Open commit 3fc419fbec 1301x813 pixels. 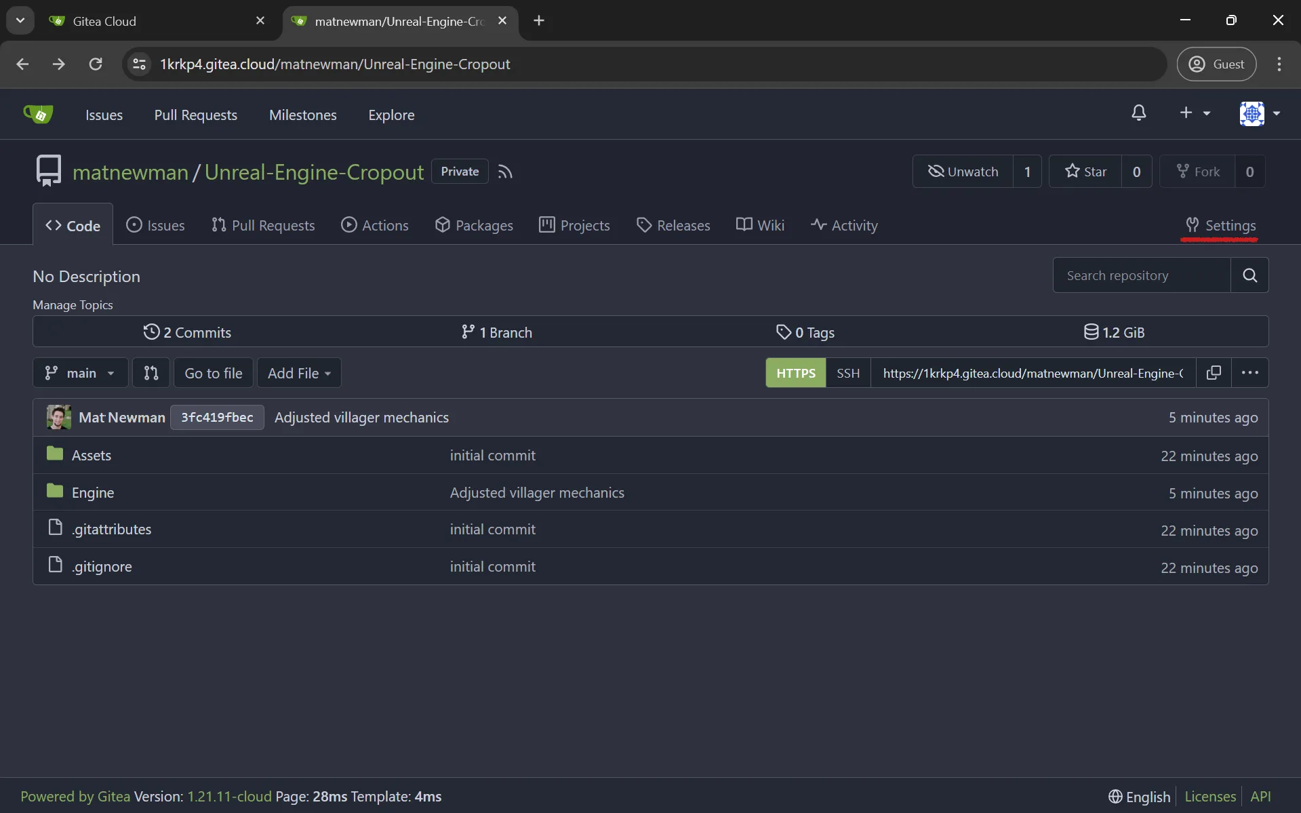tap(217, 417)
